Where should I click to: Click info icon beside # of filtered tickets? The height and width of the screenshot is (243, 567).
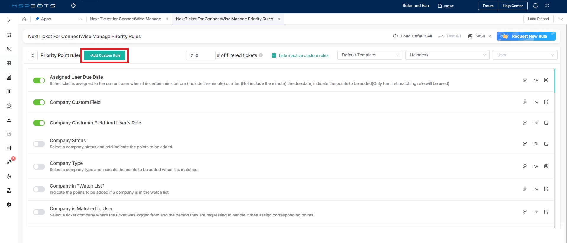261,55
